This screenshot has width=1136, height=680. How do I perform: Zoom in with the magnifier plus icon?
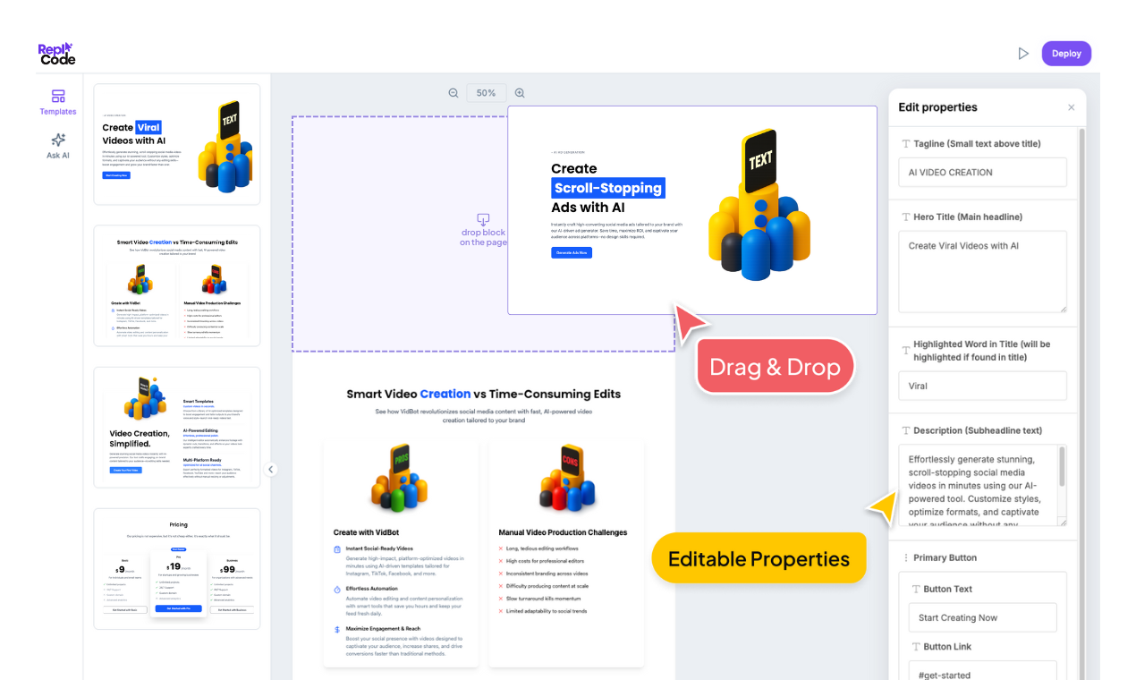(520, 93)
